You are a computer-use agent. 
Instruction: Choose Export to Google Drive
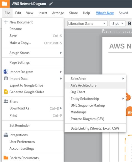click(33, 85)
